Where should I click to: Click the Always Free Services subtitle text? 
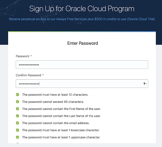[82, 19]
